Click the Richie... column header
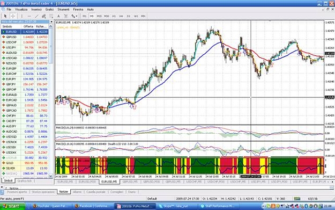 (x=41, y=26)
